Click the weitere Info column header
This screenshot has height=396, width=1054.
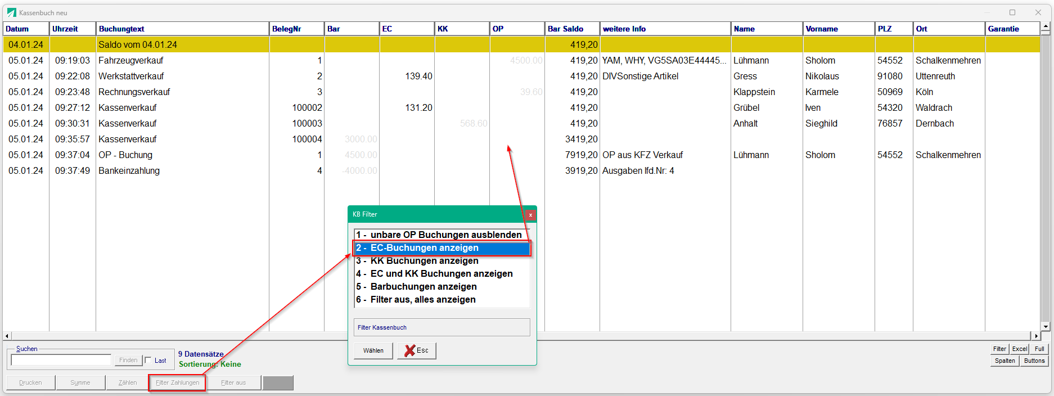pyautogui.click(x=665, y=29)
